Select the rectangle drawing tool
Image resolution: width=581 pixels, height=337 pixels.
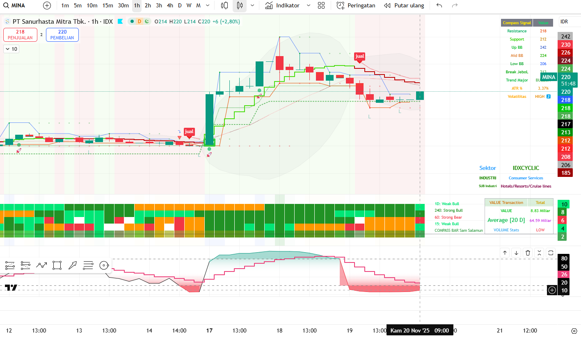(x=57, y=265)
